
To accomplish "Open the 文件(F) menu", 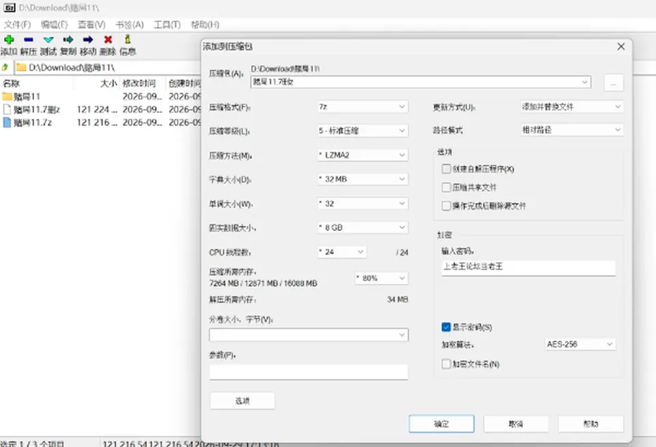I will coord(18,25).
